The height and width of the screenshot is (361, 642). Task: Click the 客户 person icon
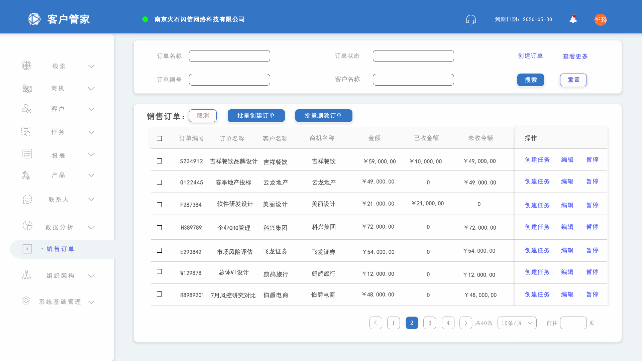26,109
